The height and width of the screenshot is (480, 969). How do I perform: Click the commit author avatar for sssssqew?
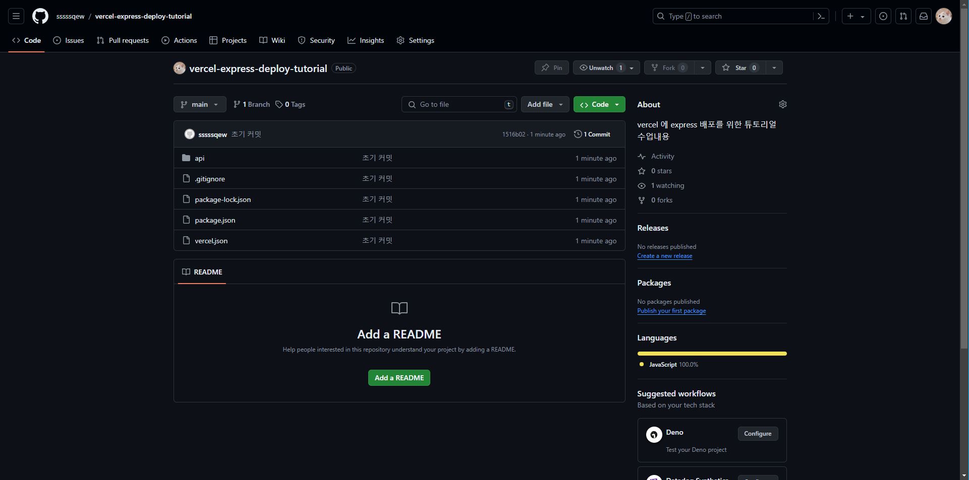point(190,134)
